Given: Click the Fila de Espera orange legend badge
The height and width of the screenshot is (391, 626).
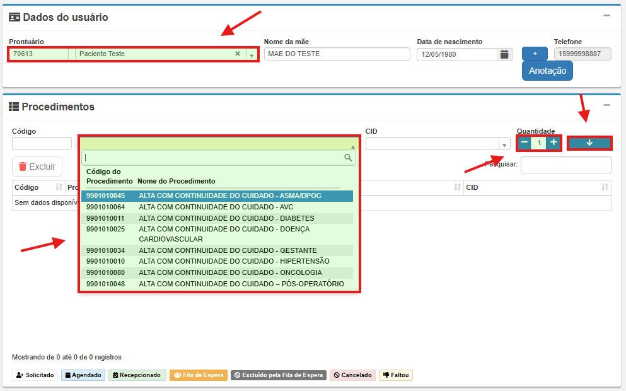Looking at the screenshot, I should (199, 375).
